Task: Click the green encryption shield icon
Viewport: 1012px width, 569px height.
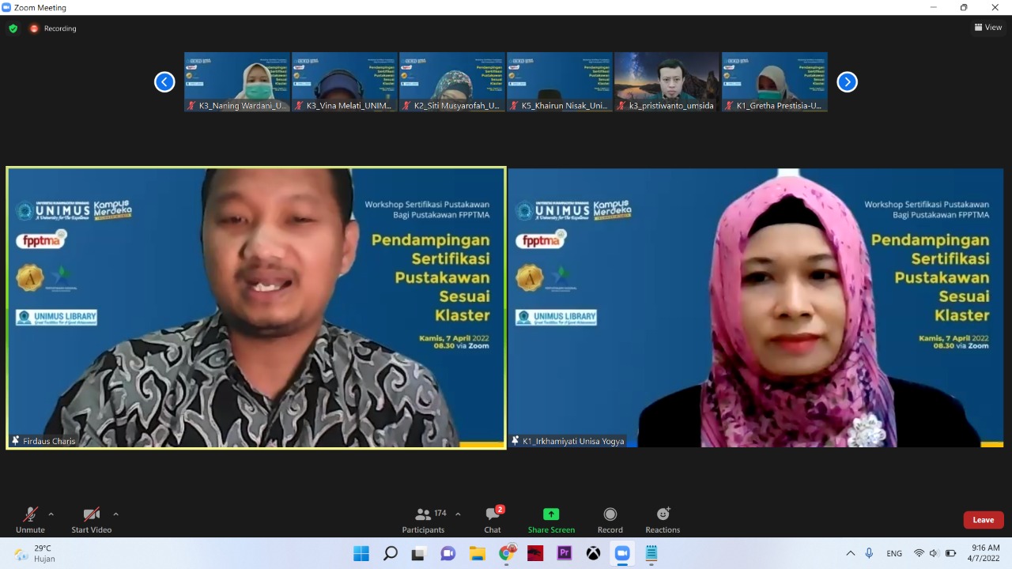Action: point(13,28)
